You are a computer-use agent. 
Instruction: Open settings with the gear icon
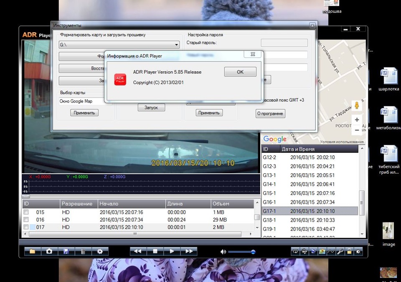100,252
